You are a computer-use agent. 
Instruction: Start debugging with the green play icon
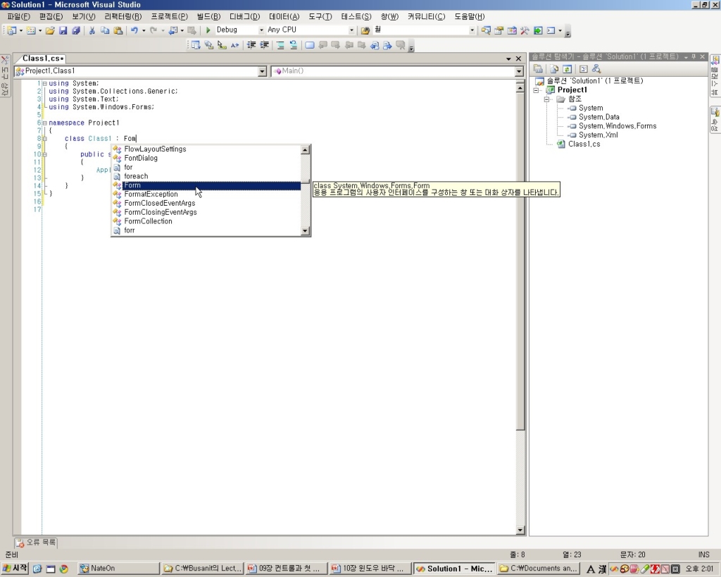click(208, 30)
